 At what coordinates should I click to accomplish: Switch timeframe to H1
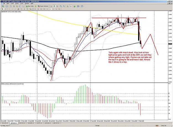pos(47,9)
